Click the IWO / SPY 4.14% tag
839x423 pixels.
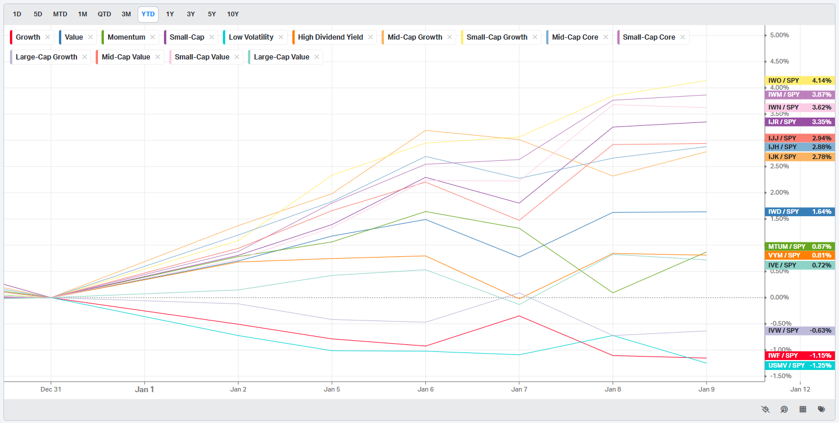click(x=799, y=80)
